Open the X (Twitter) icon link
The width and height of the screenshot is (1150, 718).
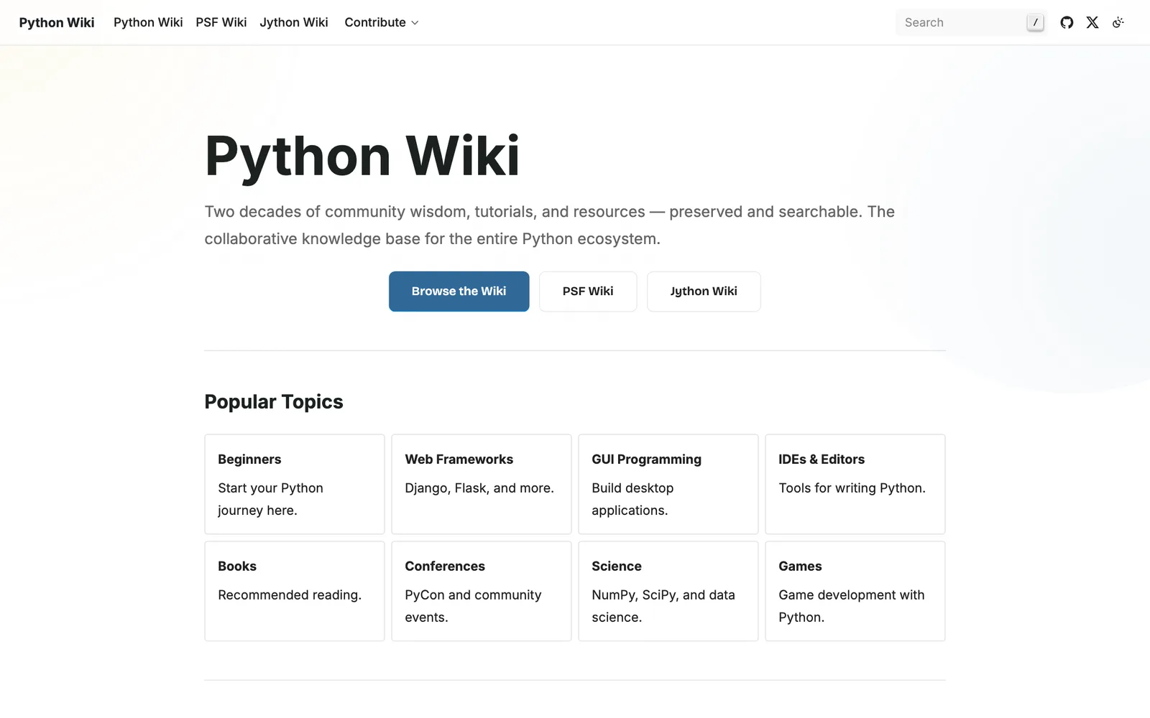1092,22
